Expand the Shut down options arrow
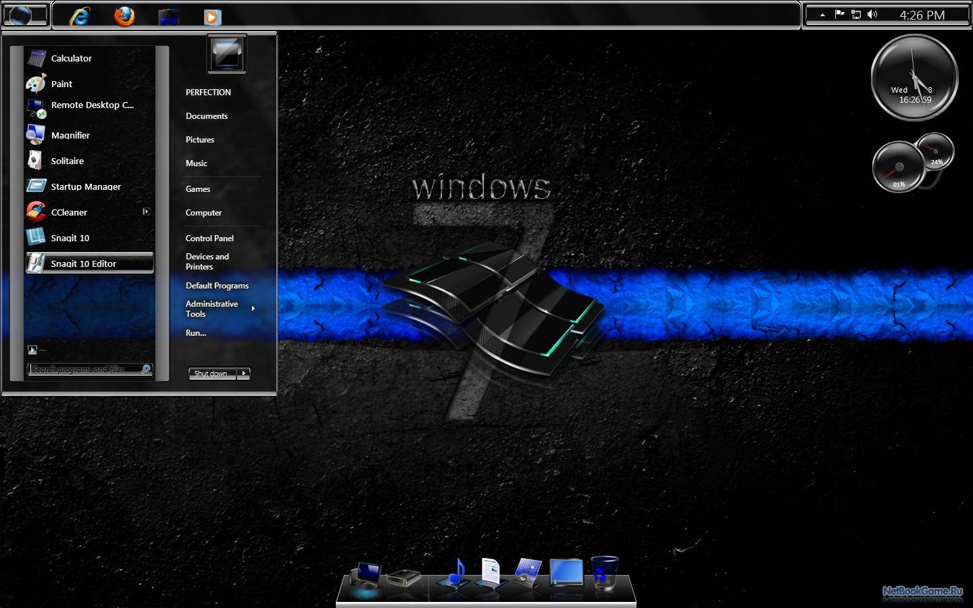The width and height of the screenshot is (973, 608). coord(243,374)
